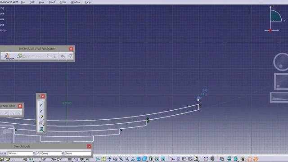Click the compass in top-right corner
Image resolution: width=288 pixels, height=162 pixels.
point(274,18)
